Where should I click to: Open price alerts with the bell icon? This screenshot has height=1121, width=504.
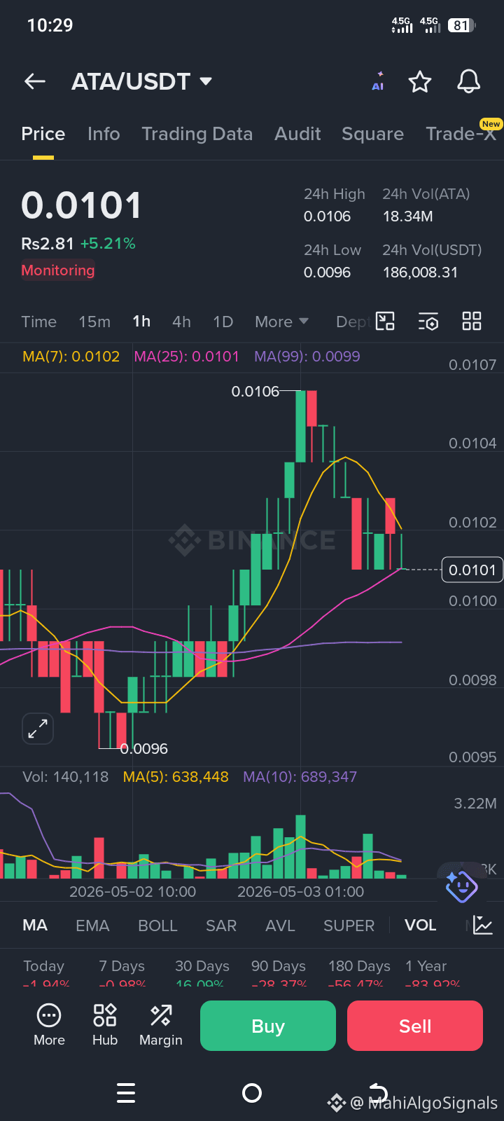point(469,81)
